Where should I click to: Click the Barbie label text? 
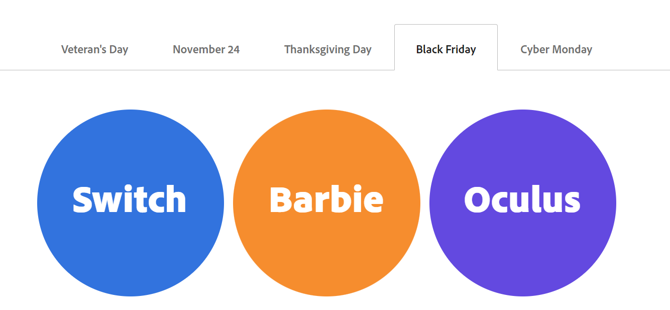click(x=326, y=198)
